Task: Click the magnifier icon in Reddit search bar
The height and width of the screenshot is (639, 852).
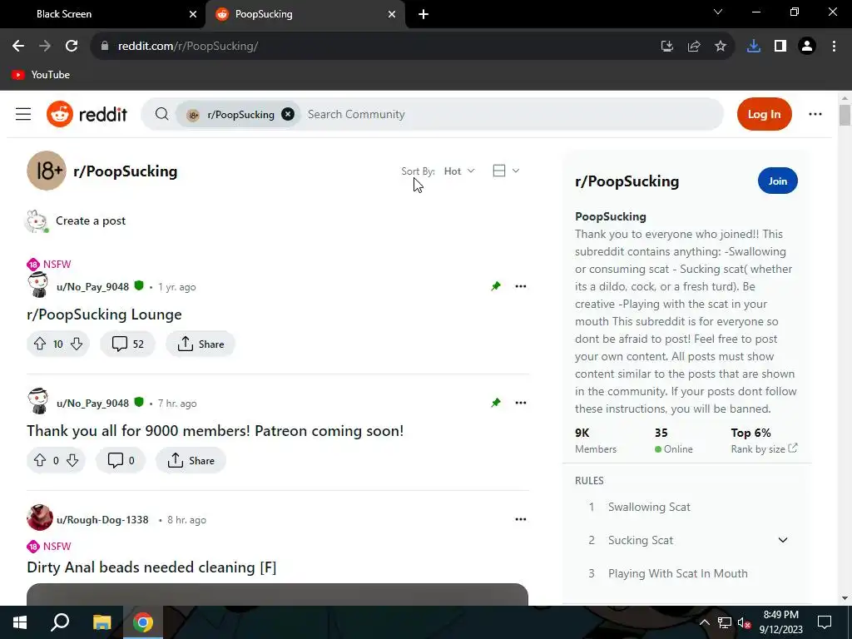Action: pyautogui.click(x=161, y=114)
